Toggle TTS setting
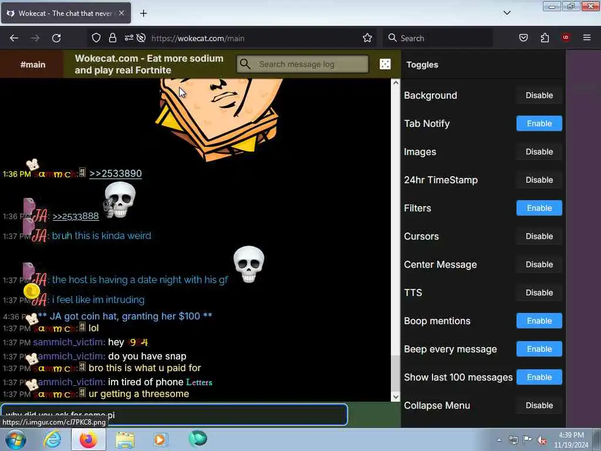The image size is (601, 451). [539, 292]
